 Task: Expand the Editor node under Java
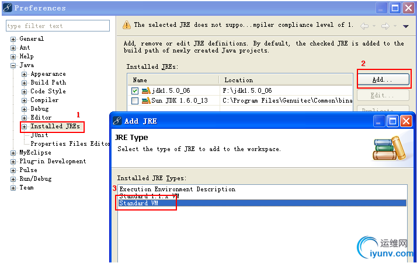click(24, 118)
